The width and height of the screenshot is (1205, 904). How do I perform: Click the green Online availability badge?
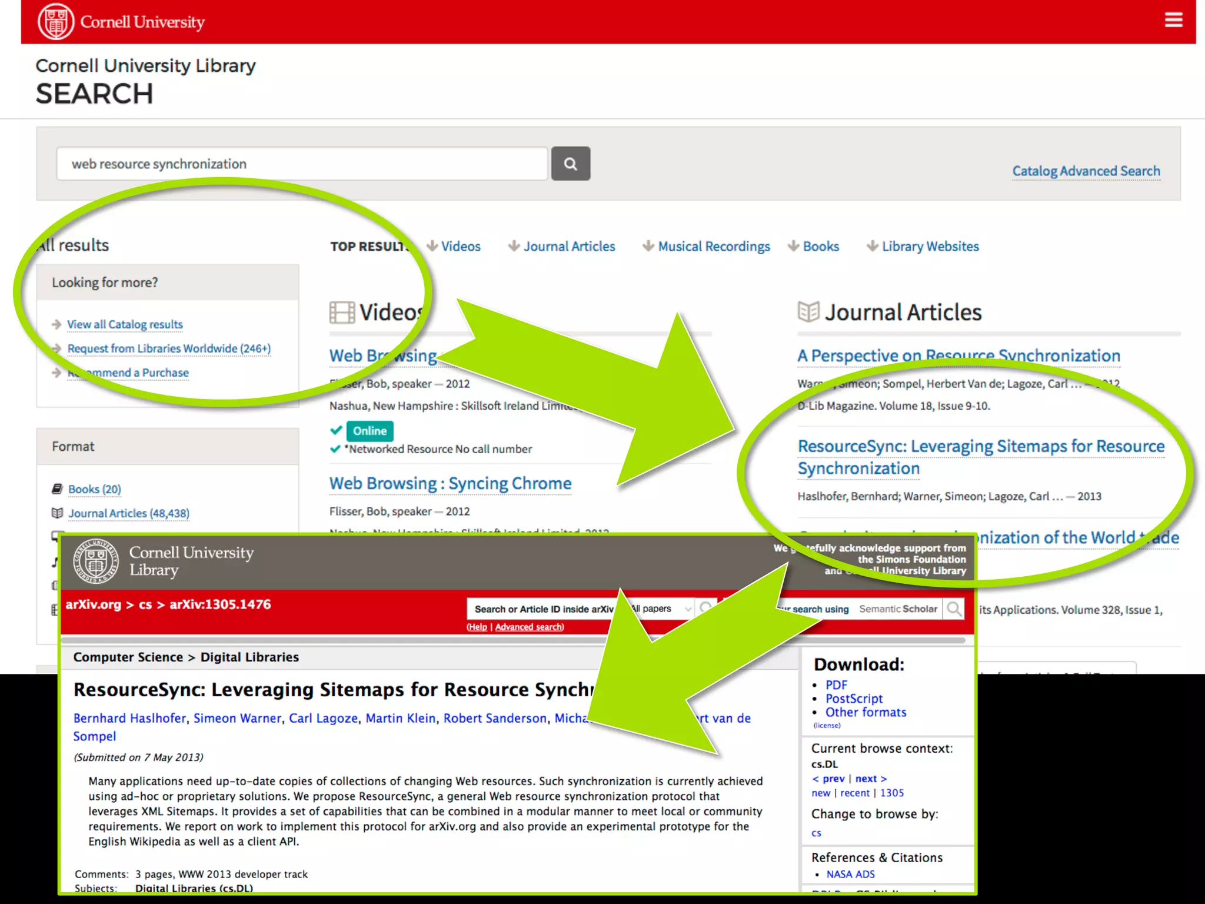[370, 431]
